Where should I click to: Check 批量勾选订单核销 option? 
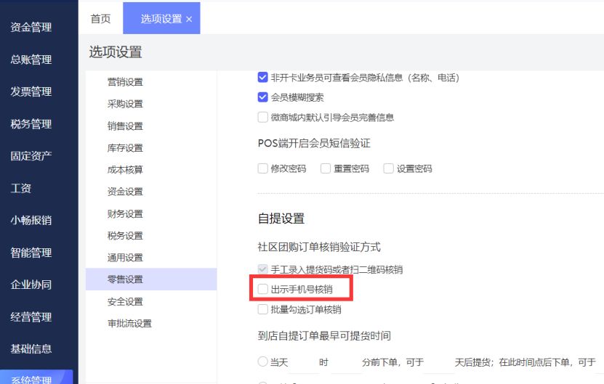pyautogui.click(x=263, y=309)
